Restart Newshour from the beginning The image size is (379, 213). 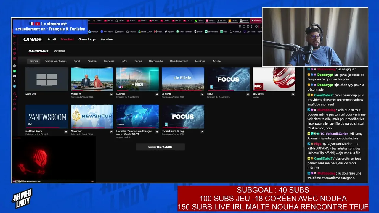coord(111,132)
